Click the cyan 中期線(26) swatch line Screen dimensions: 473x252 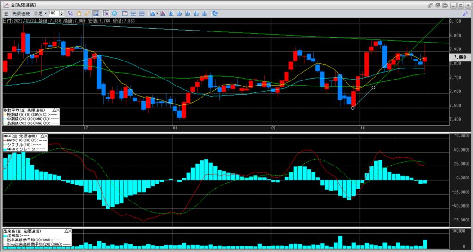point(5,119)
